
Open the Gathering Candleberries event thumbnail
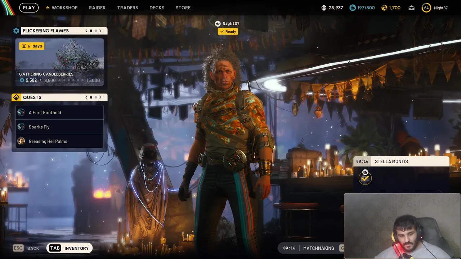[x=59, y=62]
